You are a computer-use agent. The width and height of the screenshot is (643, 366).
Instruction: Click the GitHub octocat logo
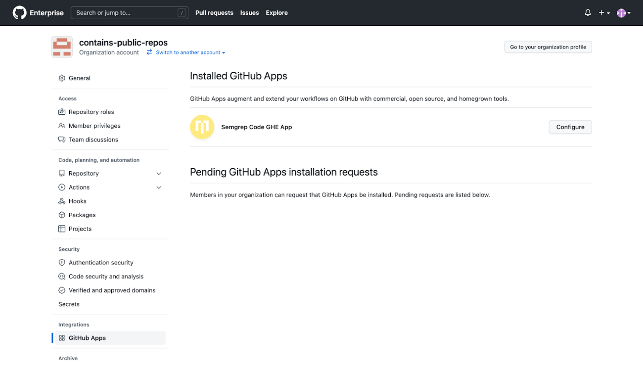[x=18, y=12]
